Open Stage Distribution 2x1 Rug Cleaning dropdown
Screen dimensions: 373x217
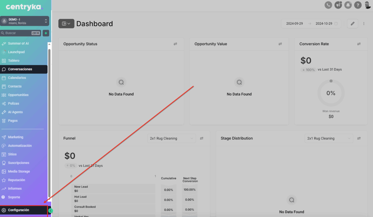pos(329,138)
